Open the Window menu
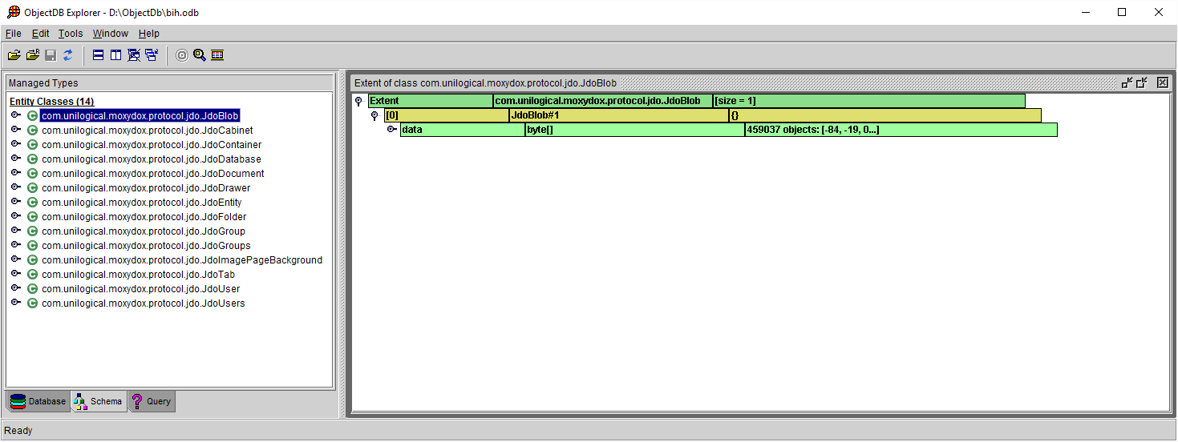Image resolution: width=1178 pixels, height=442 pixels. point(110,34)
